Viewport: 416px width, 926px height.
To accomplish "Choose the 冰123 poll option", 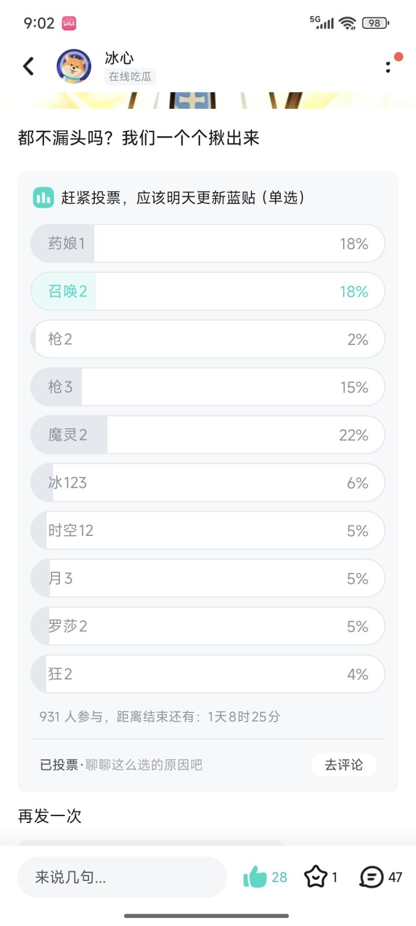I will (208, 483).
